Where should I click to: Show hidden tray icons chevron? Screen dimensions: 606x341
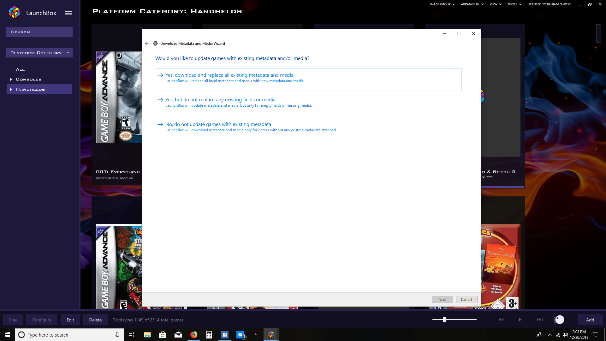550,335
